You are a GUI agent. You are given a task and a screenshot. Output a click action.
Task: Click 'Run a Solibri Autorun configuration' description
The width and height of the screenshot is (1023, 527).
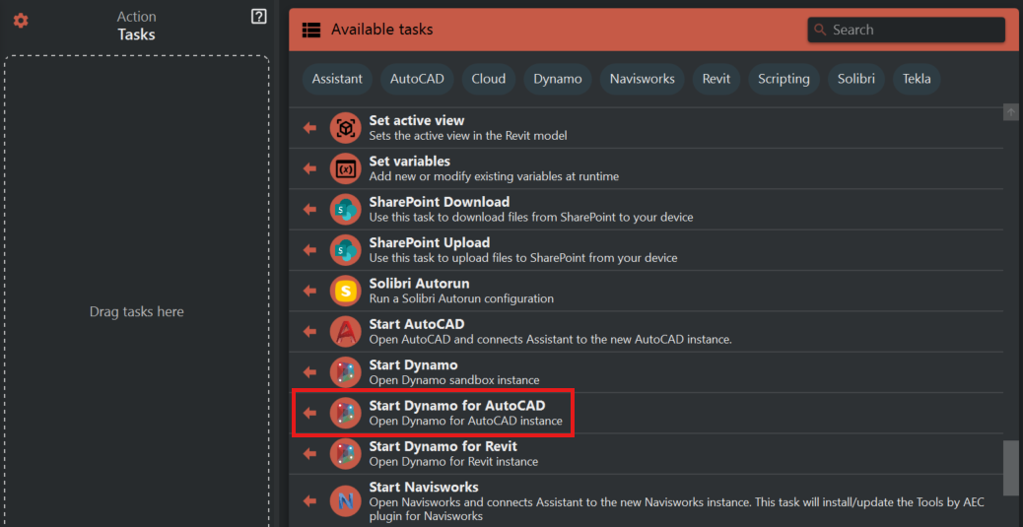[x=461, y=298]
